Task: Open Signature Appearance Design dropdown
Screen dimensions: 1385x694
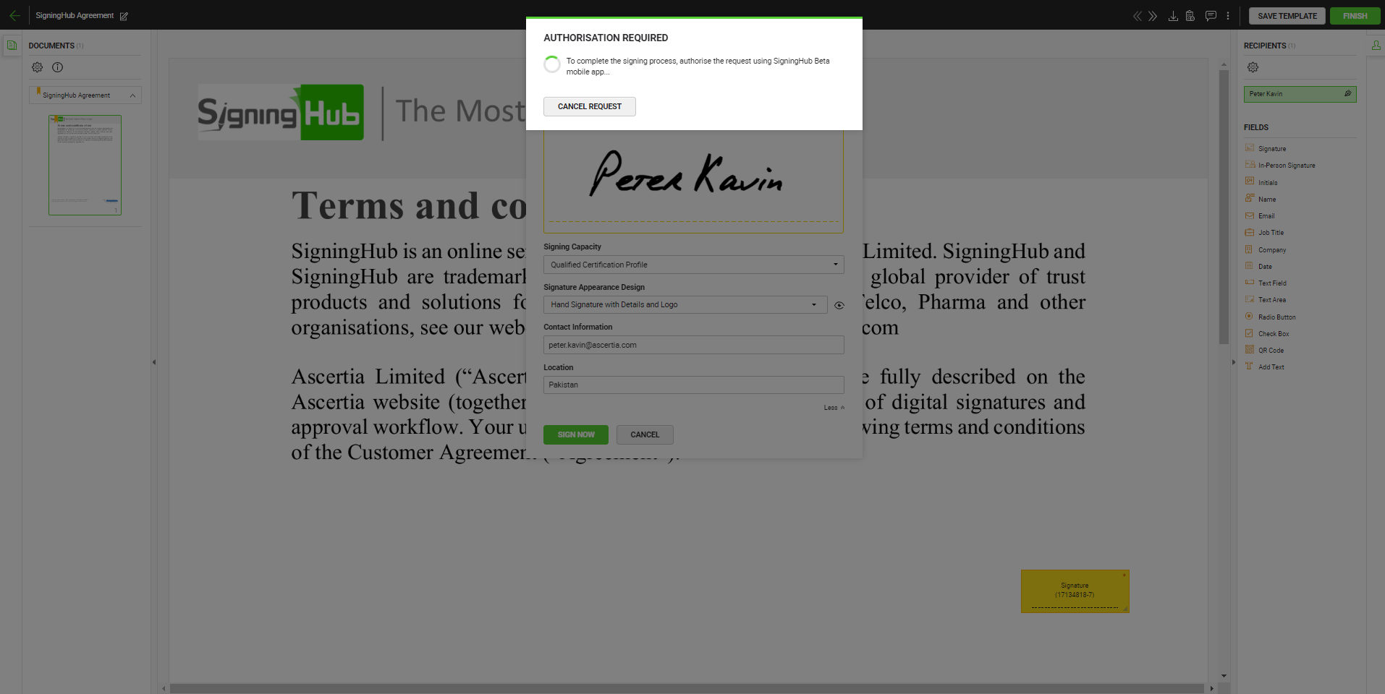Action: click(685, 304)
